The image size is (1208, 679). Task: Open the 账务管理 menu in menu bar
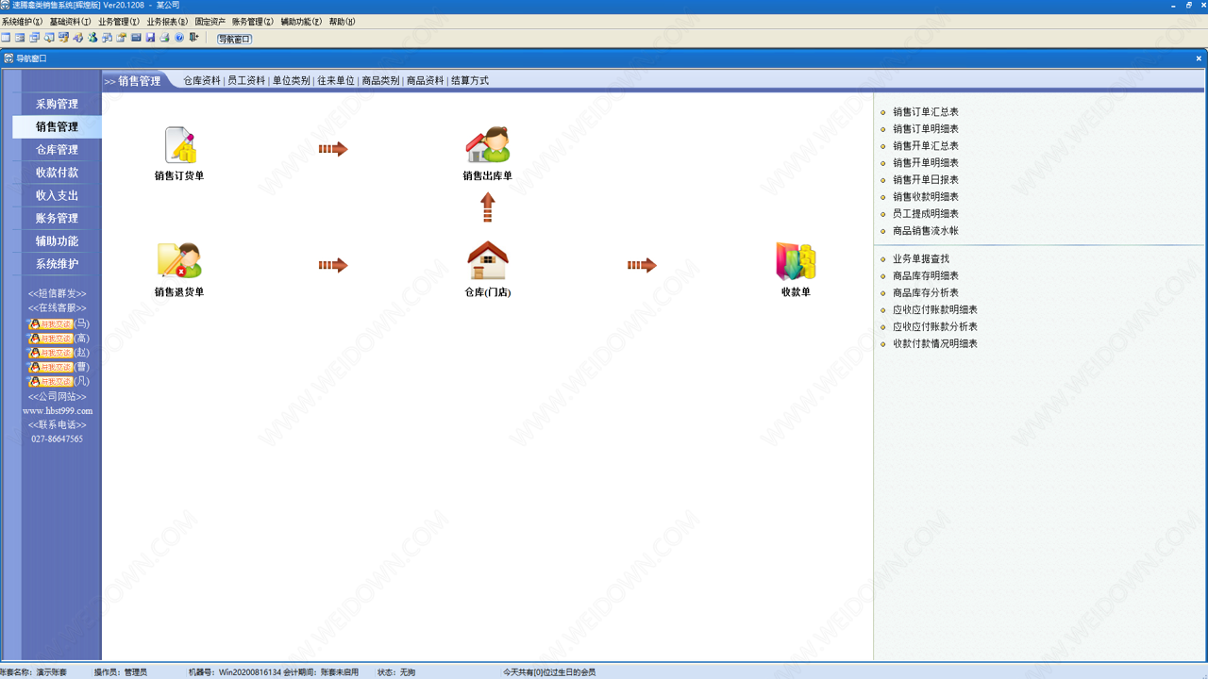point(253,21)
